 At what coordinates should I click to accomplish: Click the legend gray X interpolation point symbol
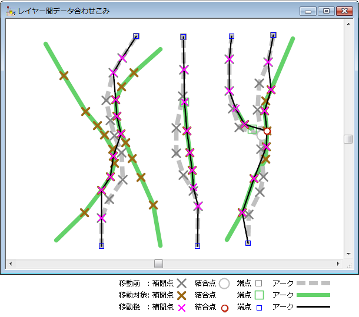182,283
